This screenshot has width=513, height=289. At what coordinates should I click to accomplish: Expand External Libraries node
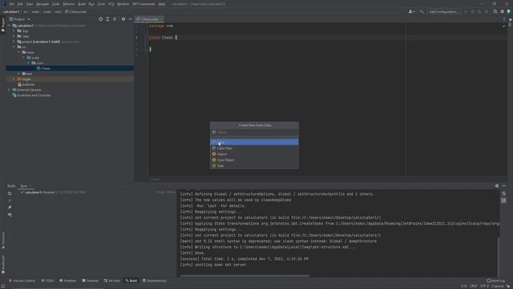(x=9, y=90)
